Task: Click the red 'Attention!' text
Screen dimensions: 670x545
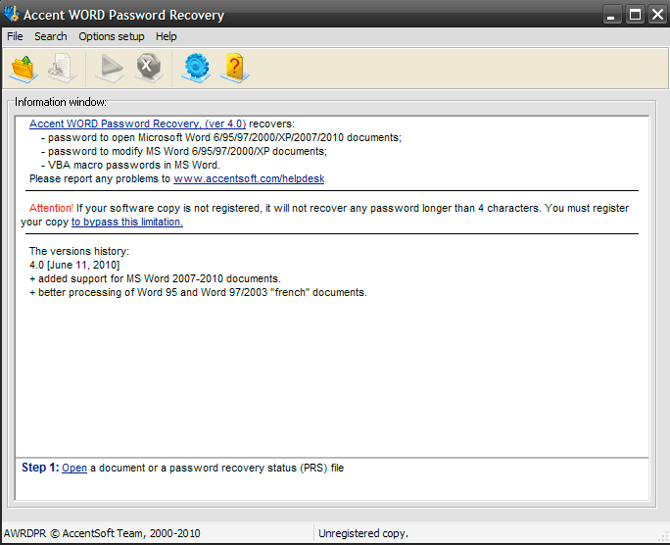Action: coord(51,208)
